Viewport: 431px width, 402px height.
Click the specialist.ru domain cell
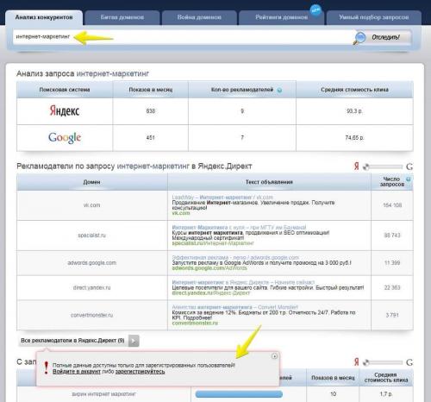click(92, 236)
